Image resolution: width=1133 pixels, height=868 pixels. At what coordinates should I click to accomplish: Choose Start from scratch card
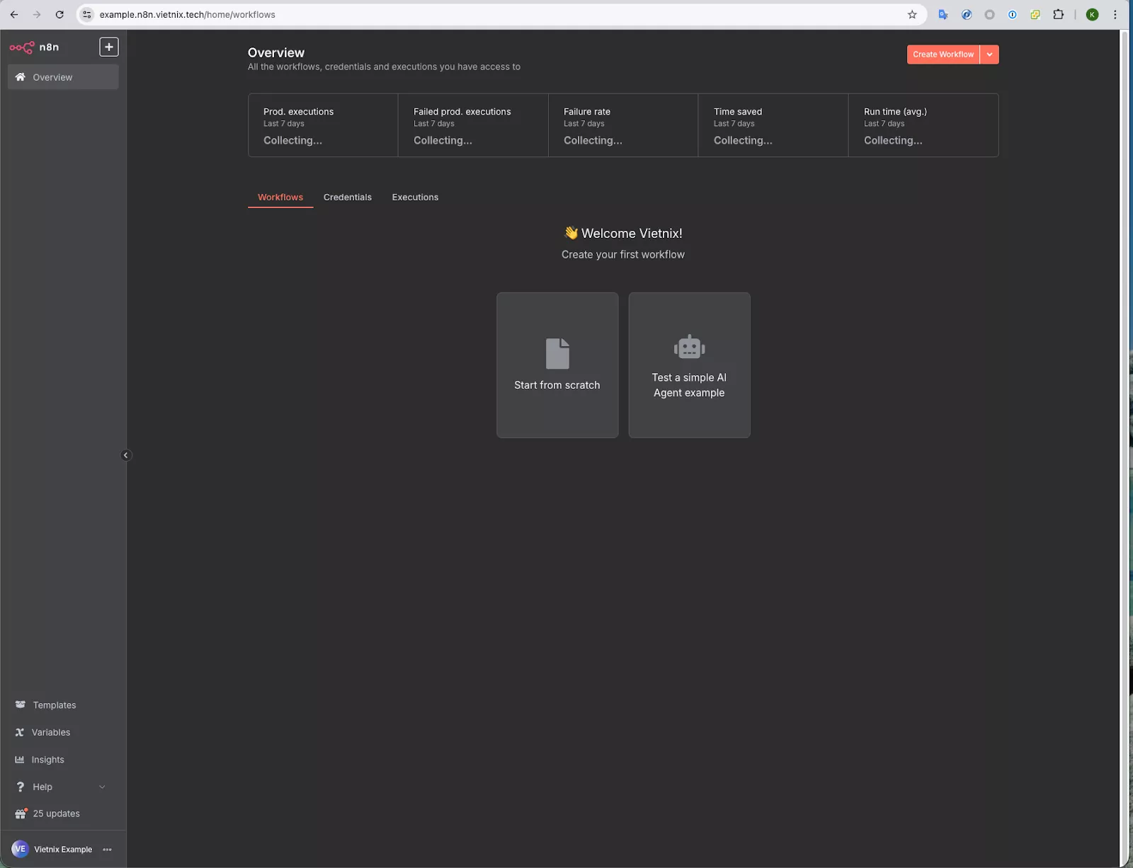[x=557, y=365]
